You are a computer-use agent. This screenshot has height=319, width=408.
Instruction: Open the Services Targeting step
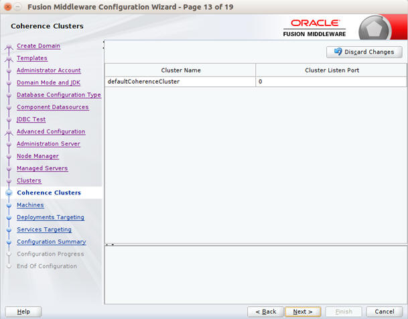point(44,229)
